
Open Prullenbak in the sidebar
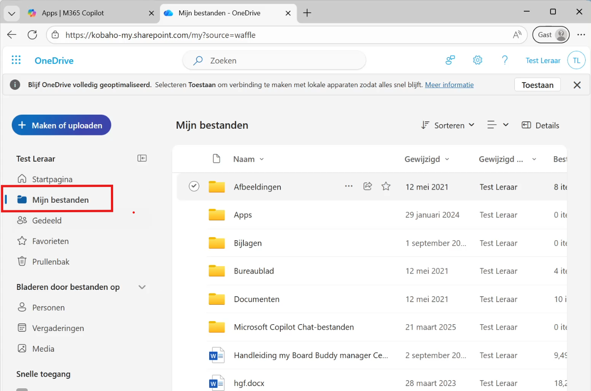click(x=50, y=262)
